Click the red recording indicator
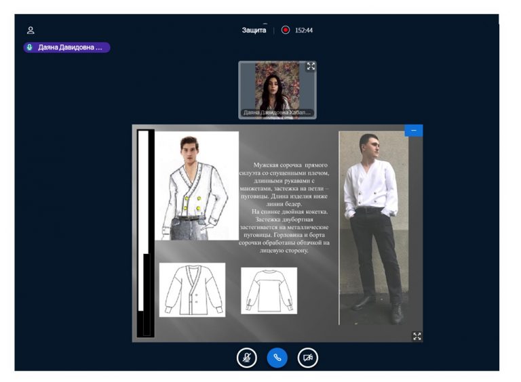Screen dimensions: 521x382 285,30
